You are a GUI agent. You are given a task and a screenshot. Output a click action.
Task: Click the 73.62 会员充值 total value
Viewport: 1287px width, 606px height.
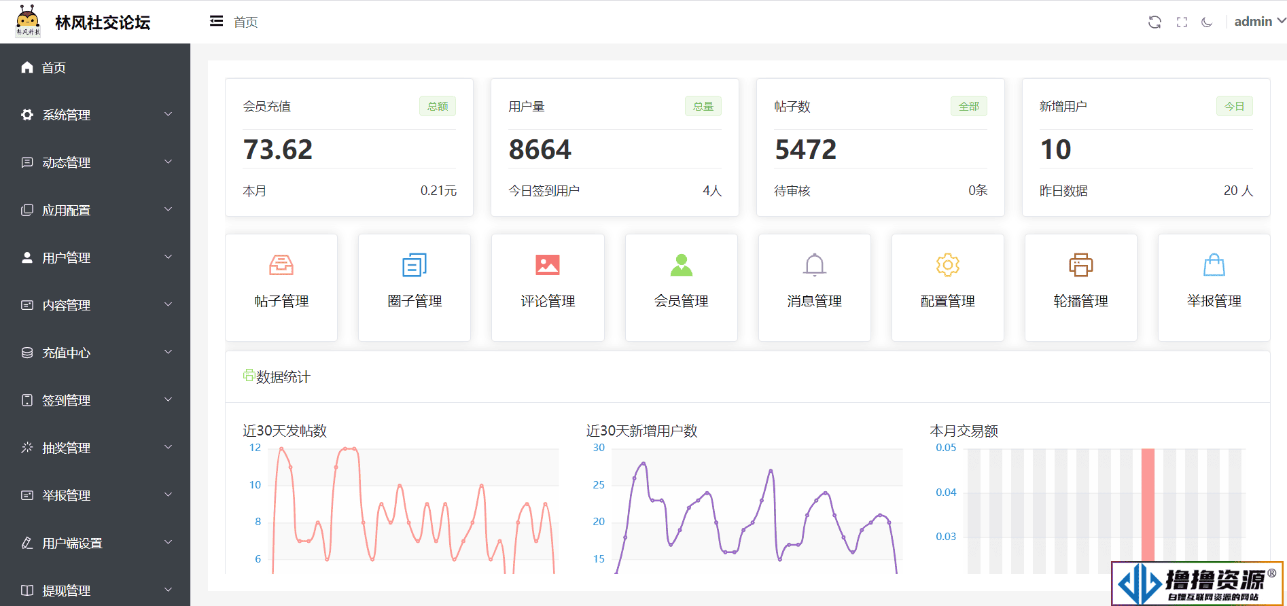[x=278, y=149]
